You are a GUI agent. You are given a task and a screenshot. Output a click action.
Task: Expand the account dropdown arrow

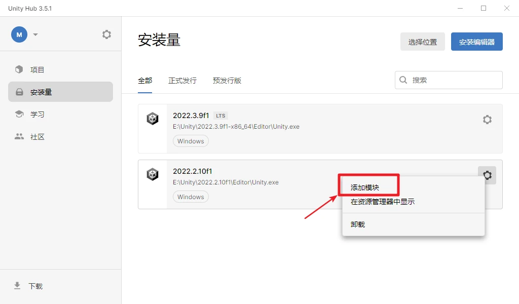pos(35,34)
